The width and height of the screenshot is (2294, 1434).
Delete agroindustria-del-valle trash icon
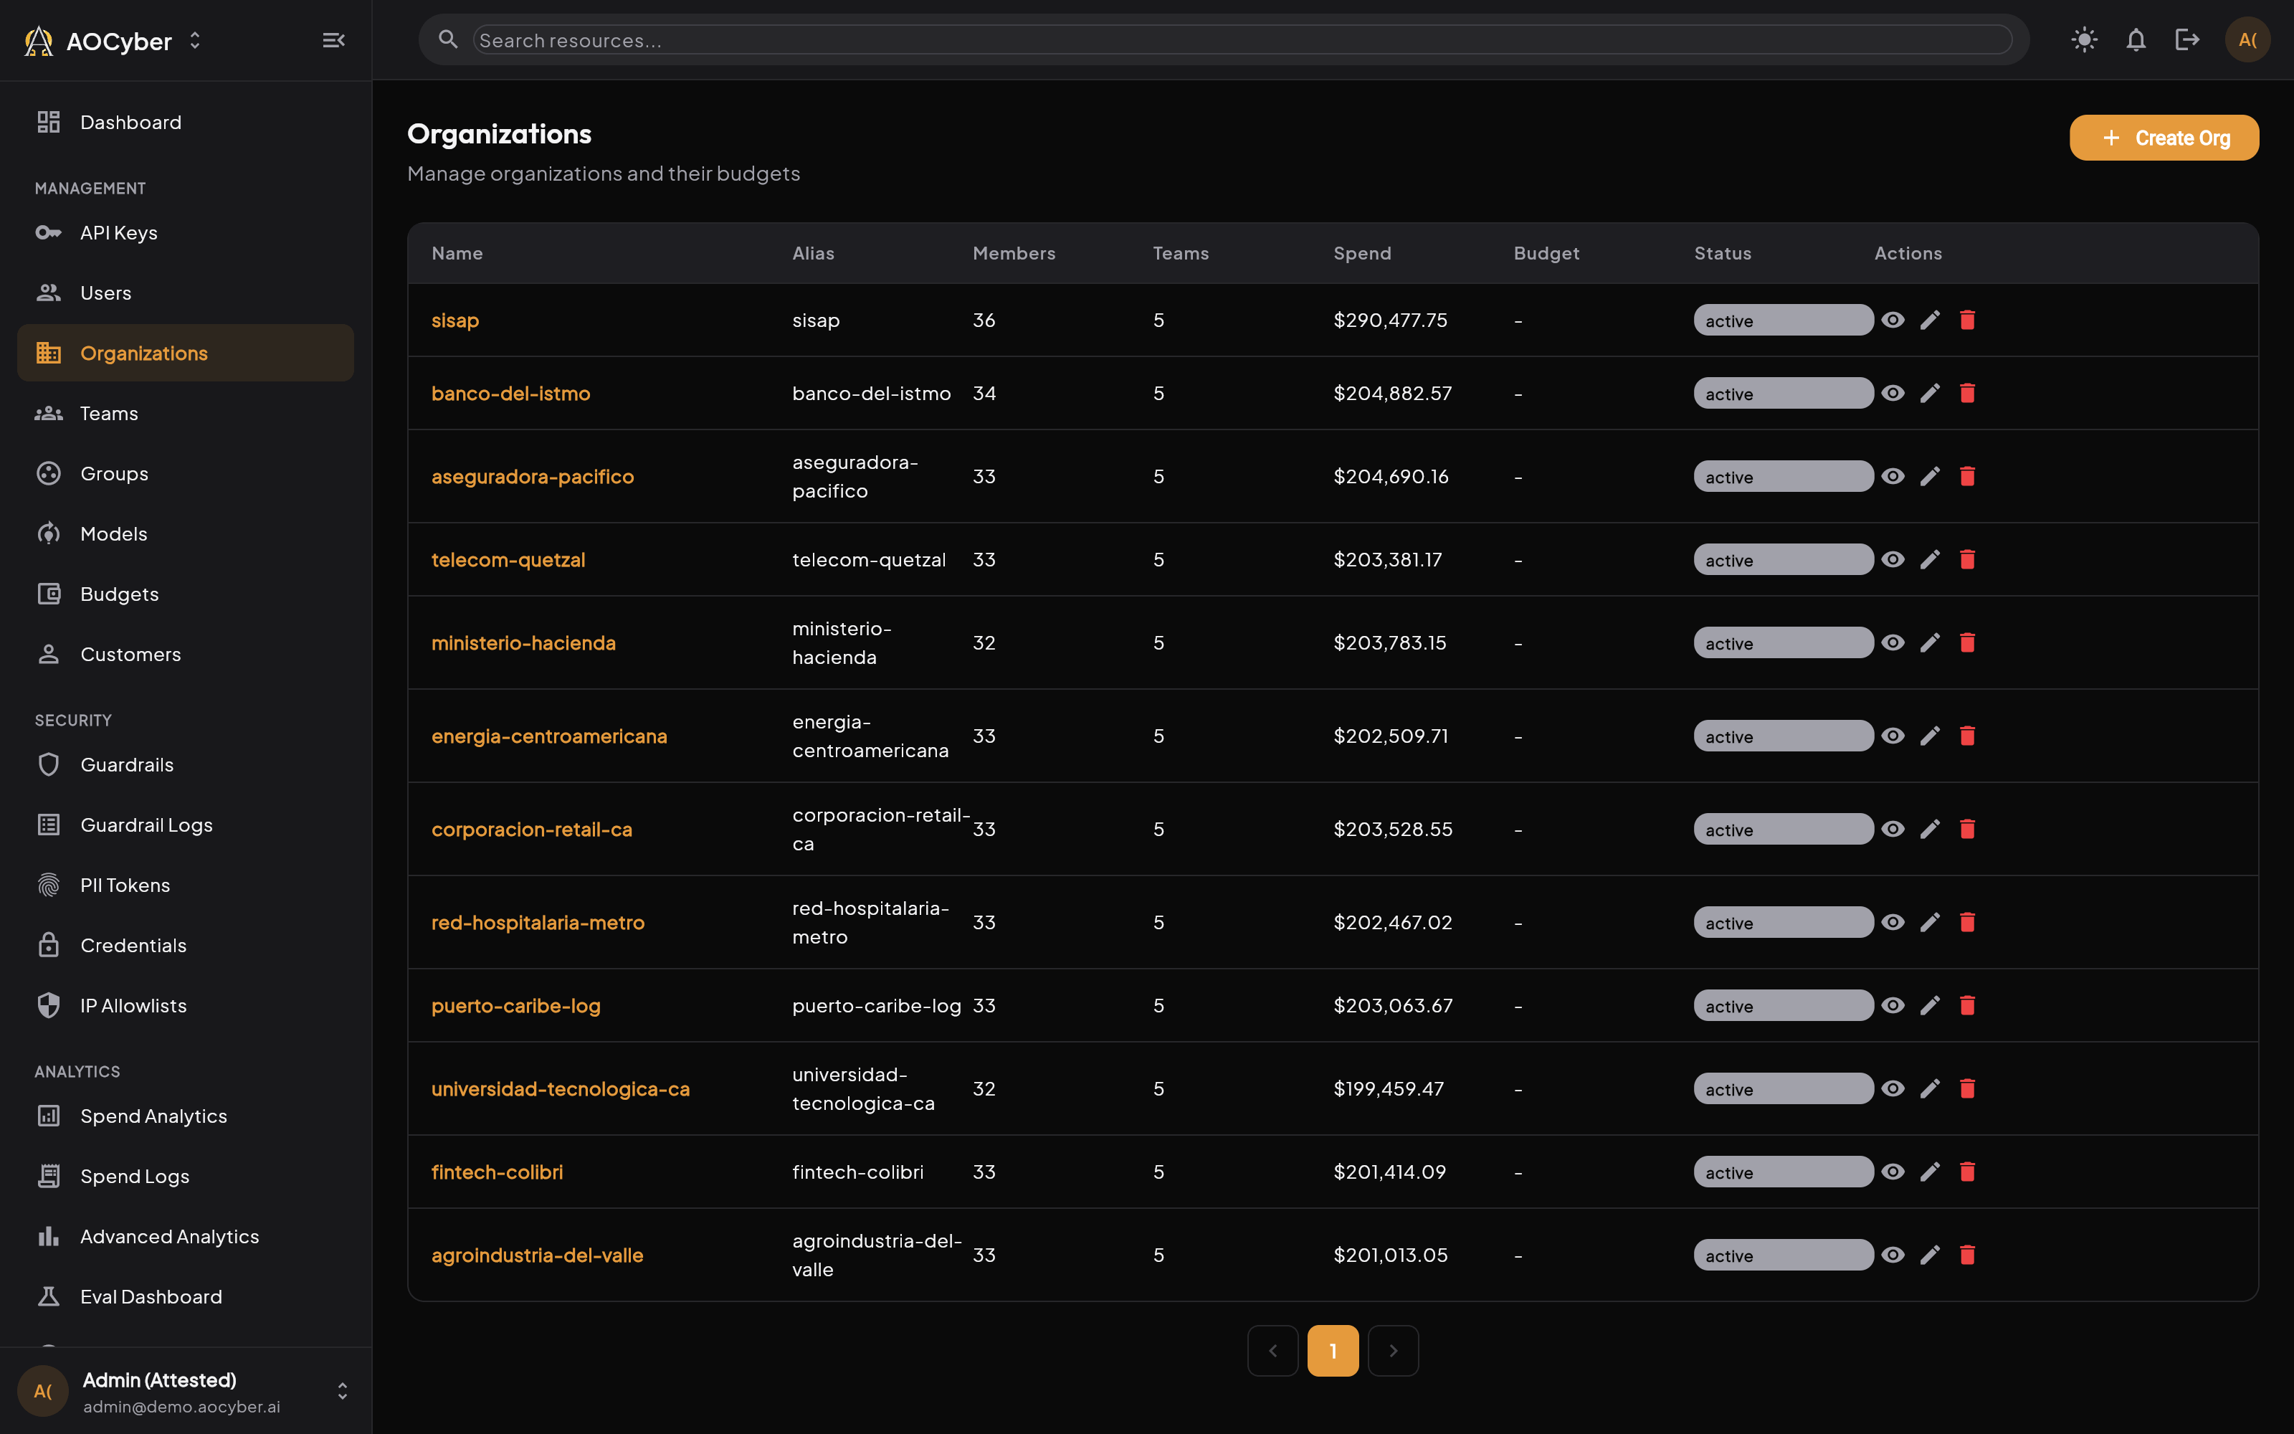(x=1967, y=1255)
